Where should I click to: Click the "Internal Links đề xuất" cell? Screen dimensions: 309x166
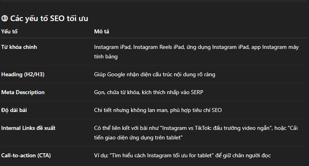pyautogui.click(x=28, y=128)
